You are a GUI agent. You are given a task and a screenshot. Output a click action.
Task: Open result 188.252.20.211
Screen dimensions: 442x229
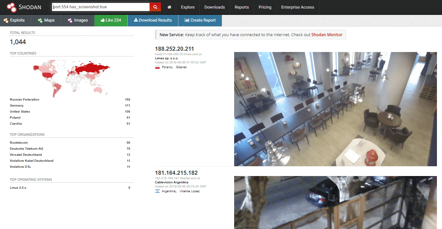click(x=174, y=49)
